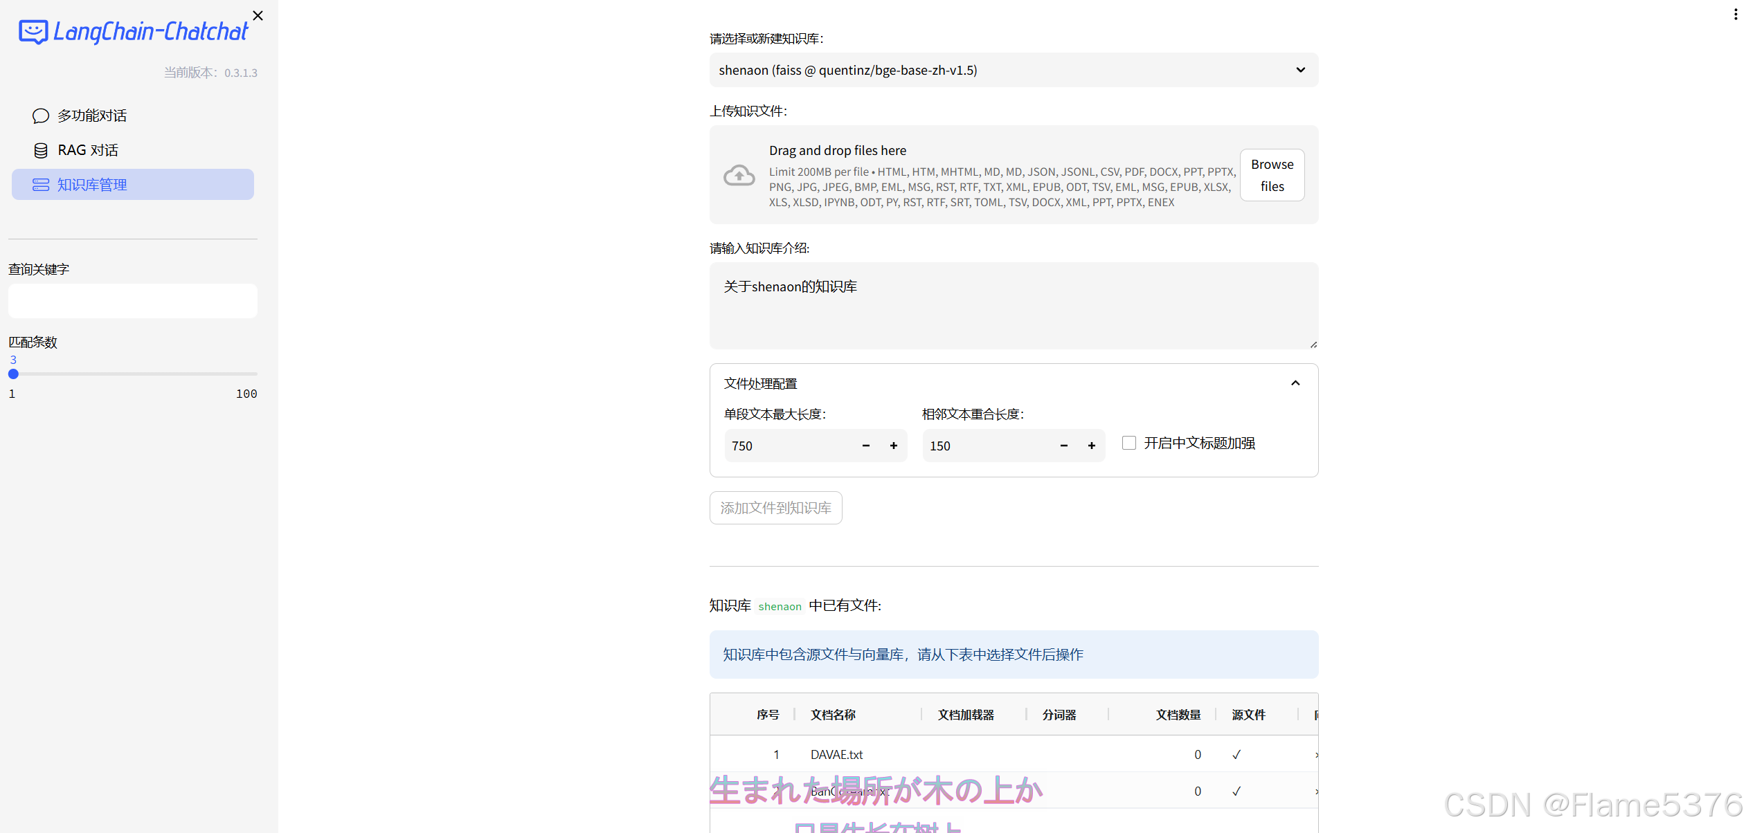Click the 文档名称 column header
The height and width of the screenshot is (833, 1746).
tap(833, 715)
